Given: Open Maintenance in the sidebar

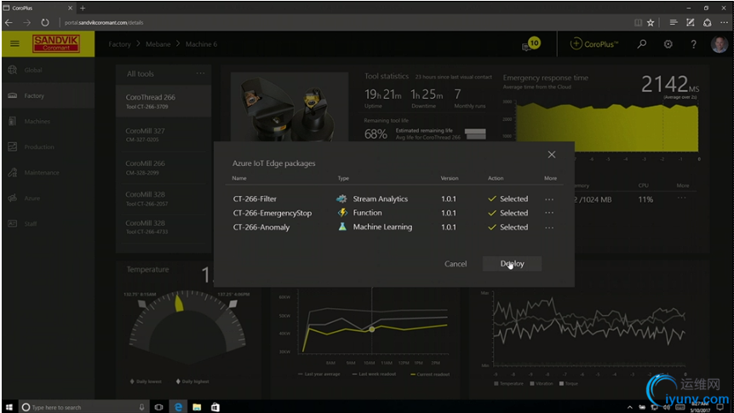Looking at the screenshot, I should coord(49,172).
